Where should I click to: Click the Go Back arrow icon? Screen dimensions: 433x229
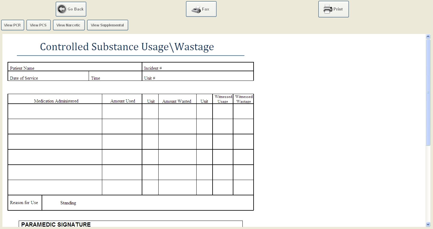pos(61,9)
